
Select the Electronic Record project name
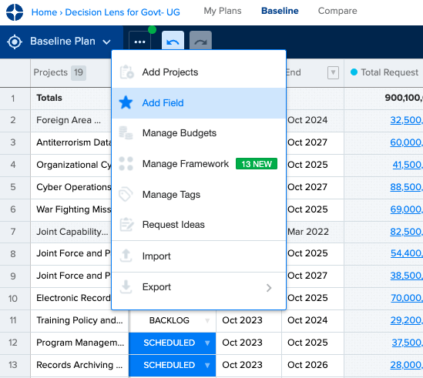coord(74,298)
